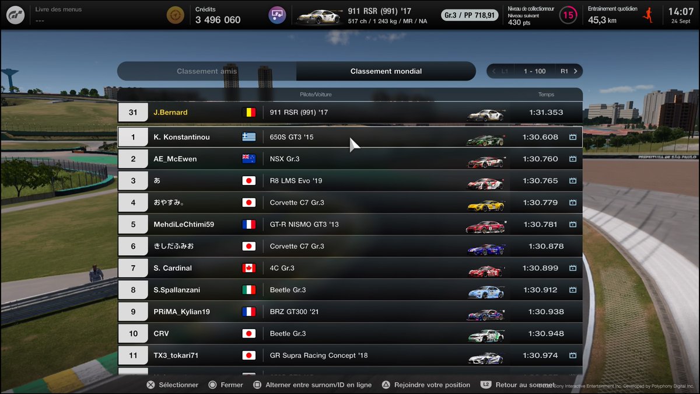Select CRV driver name

point(162,334)
